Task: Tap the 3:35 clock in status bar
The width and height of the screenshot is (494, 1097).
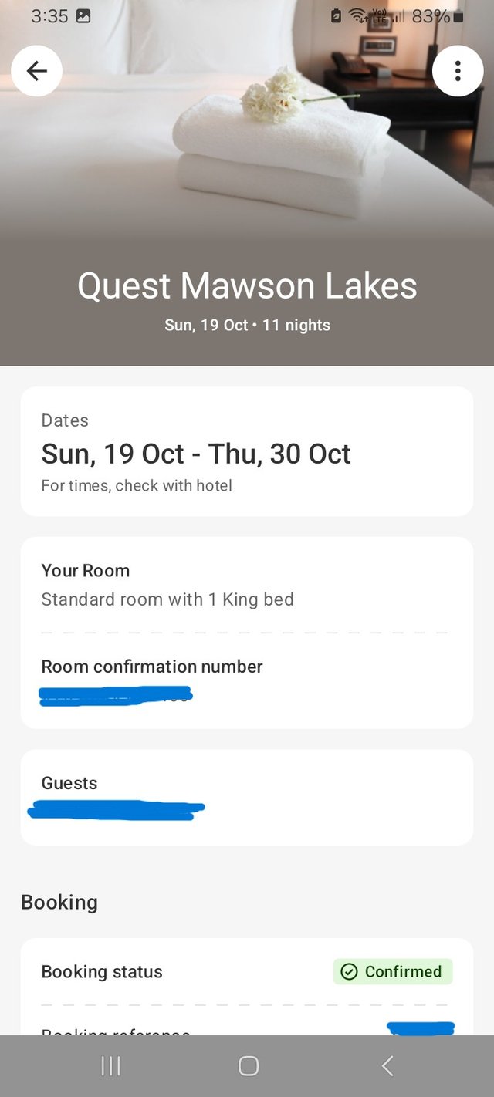Action: click(49, 16)
